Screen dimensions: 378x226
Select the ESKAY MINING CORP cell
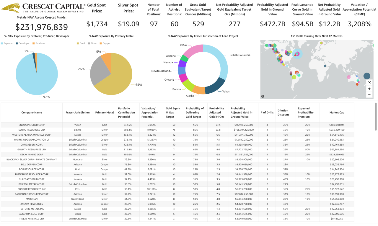[32, 155]
